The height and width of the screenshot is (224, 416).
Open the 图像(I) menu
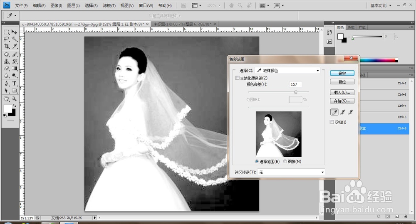coord(56,5)
